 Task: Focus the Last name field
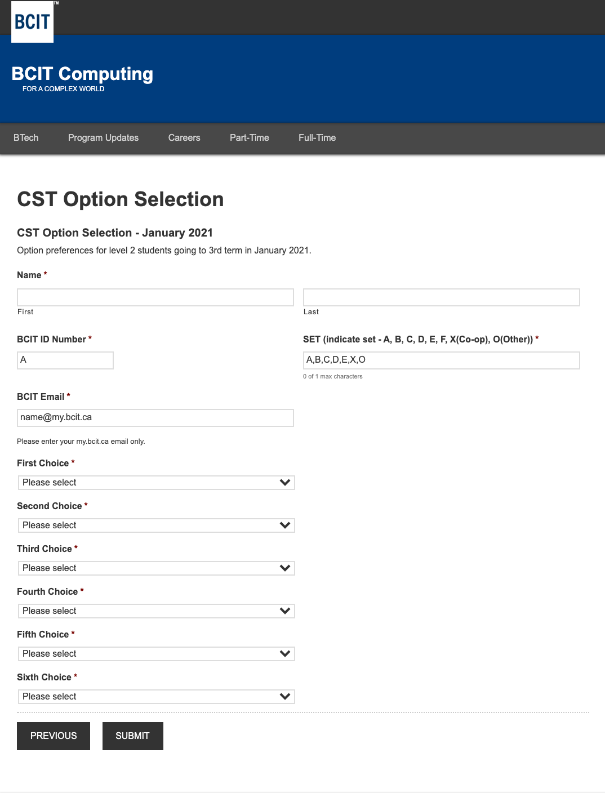[442, 297]
